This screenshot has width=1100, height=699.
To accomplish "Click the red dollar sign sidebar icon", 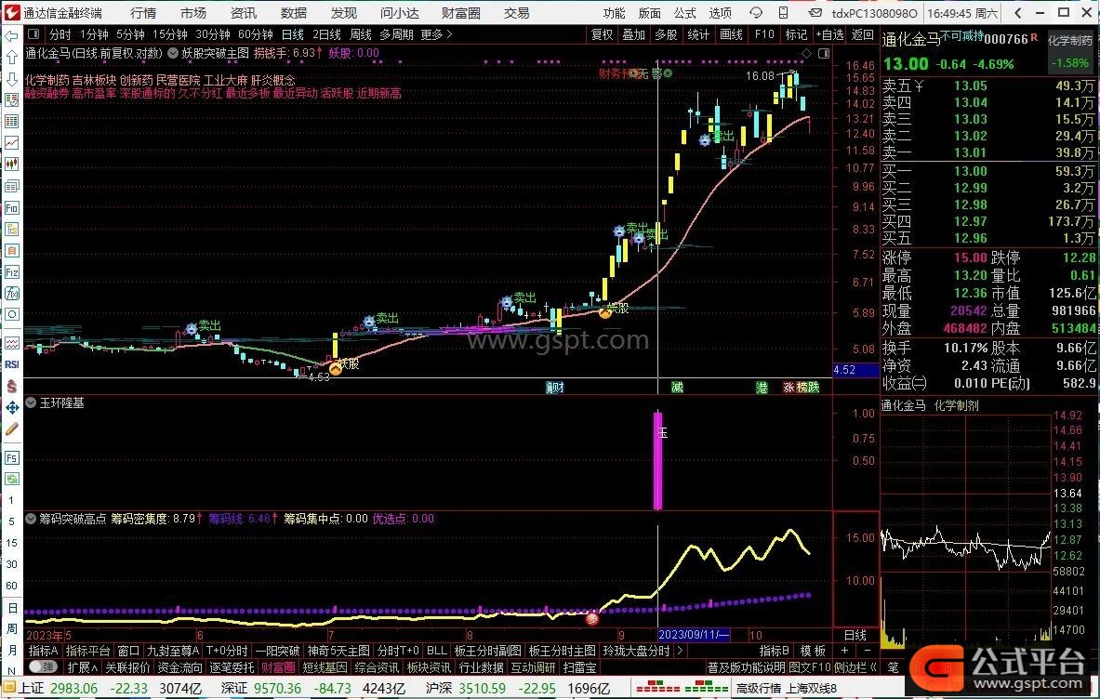I will coord(12,386).
